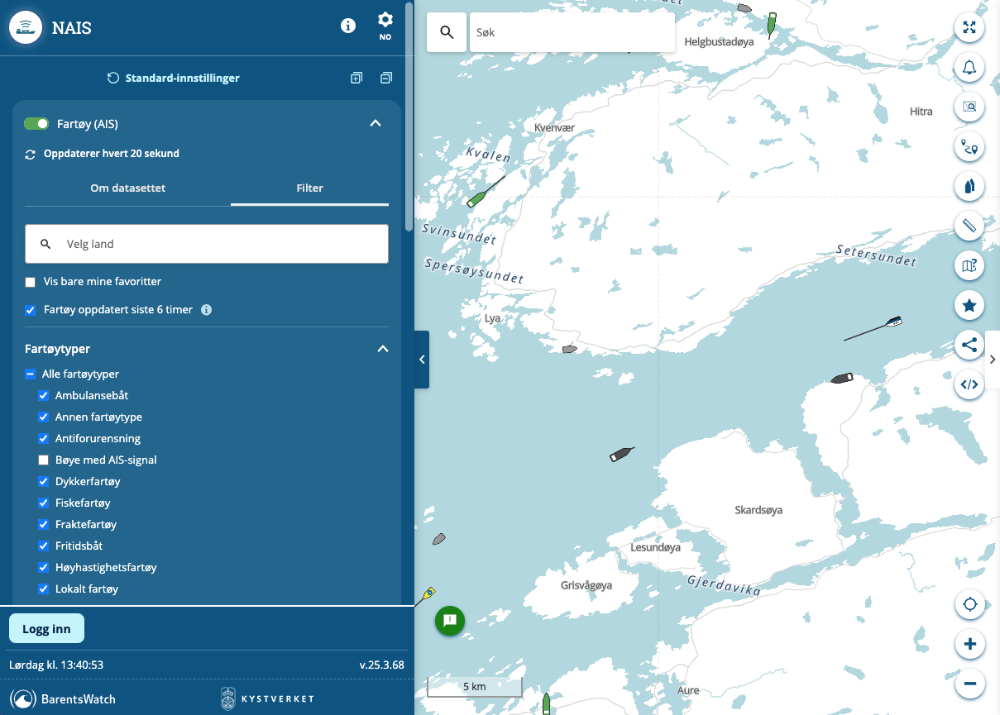Click the share map icon

point(969,345)
